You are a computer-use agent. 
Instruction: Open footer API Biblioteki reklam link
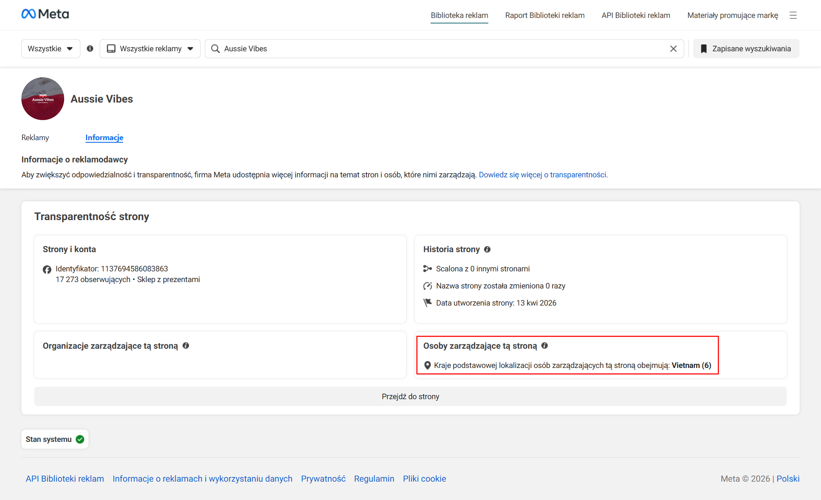point(65,479)
